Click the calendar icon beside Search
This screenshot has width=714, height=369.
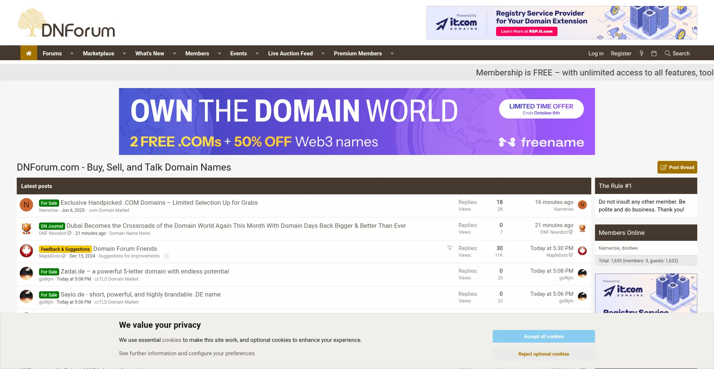654,54
